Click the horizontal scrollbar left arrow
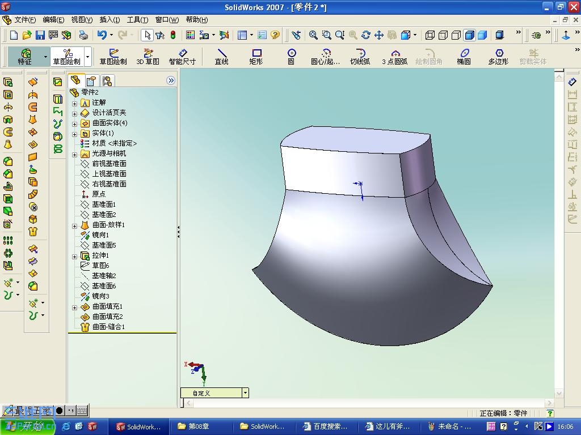581x435 pixels. pos(188,403)
